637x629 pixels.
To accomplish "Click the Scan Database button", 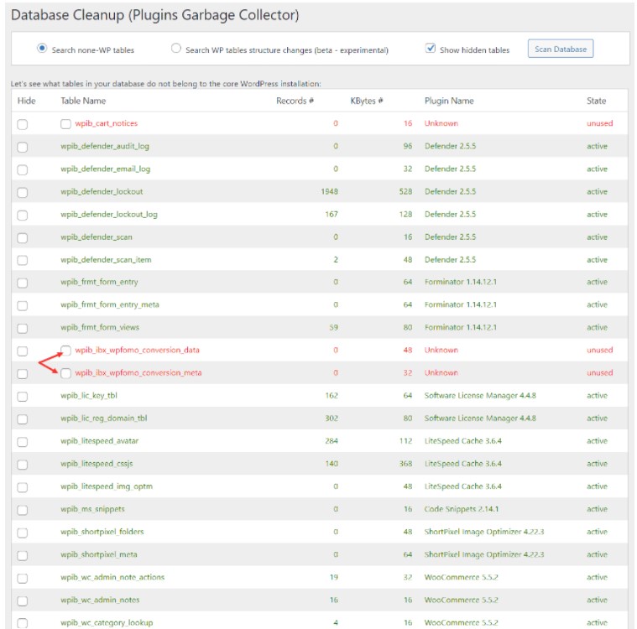I will click(x=560, y=49).
